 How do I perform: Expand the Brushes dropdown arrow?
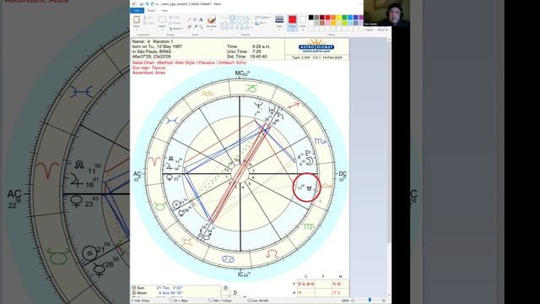(x=212, y=29)
